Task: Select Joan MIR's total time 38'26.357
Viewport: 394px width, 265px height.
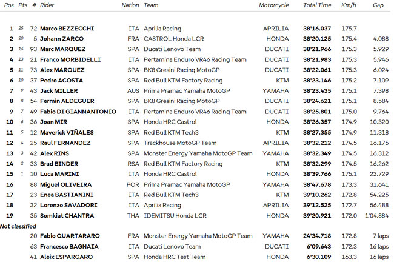Action: click(x=317, y=122)
